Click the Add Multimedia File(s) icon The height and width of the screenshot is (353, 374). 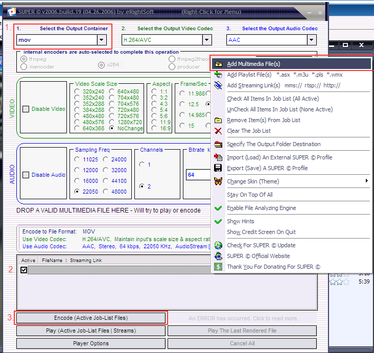tap(218, 64)
